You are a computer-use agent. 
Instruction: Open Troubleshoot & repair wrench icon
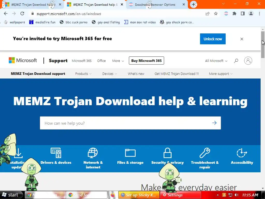pos(205,153)
